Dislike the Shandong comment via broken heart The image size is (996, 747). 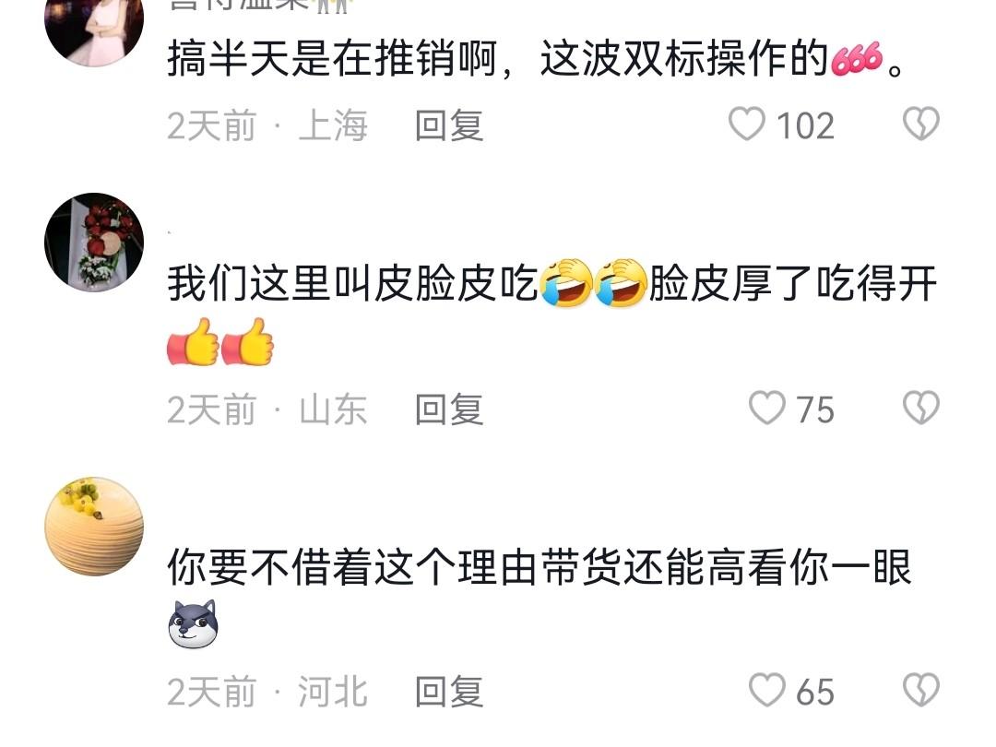tap(921, 408)
